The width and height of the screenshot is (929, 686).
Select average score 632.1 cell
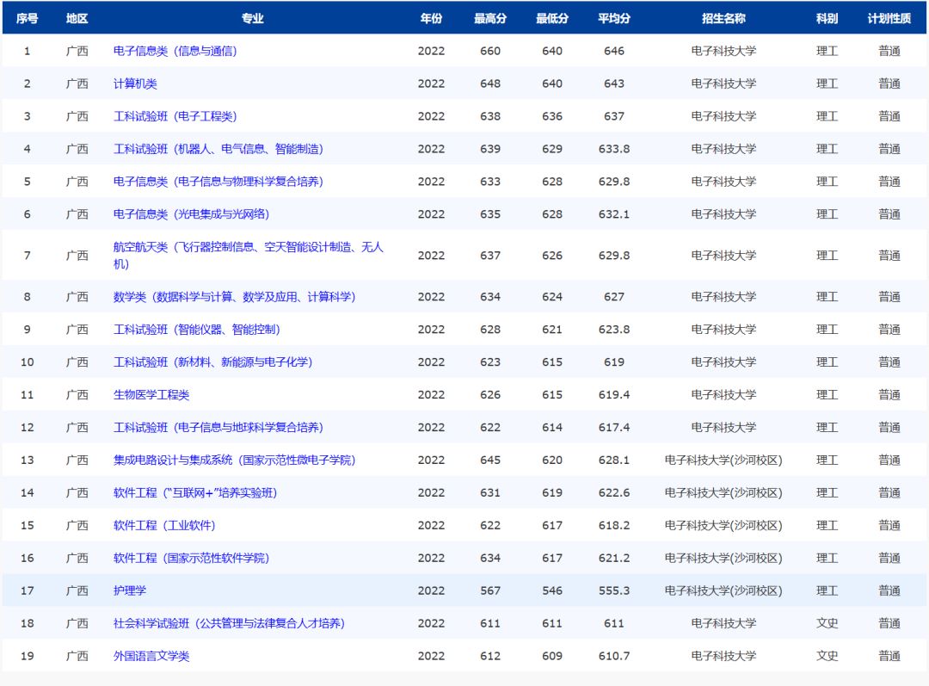click(614, 214)
